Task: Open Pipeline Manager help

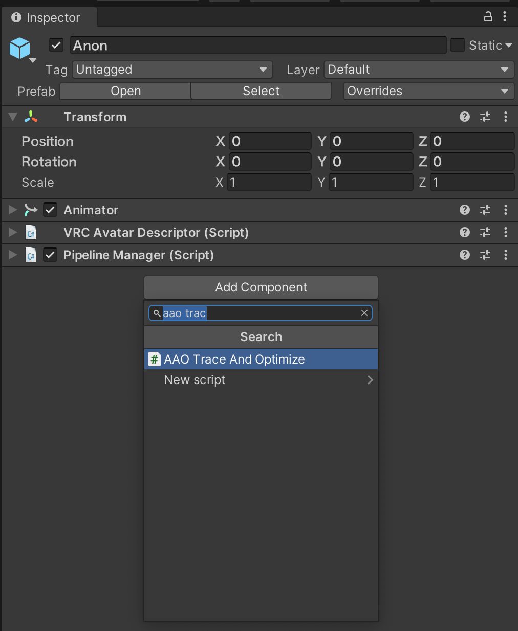Action: click(x=465, y=255)
